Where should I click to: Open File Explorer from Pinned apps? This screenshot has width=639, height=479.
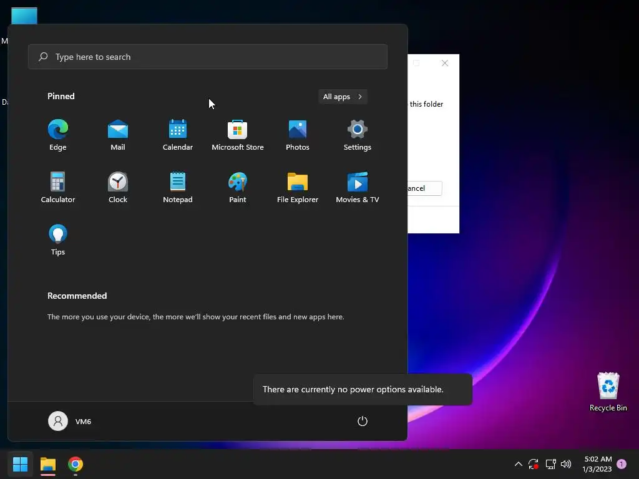(x=298, y=187)
